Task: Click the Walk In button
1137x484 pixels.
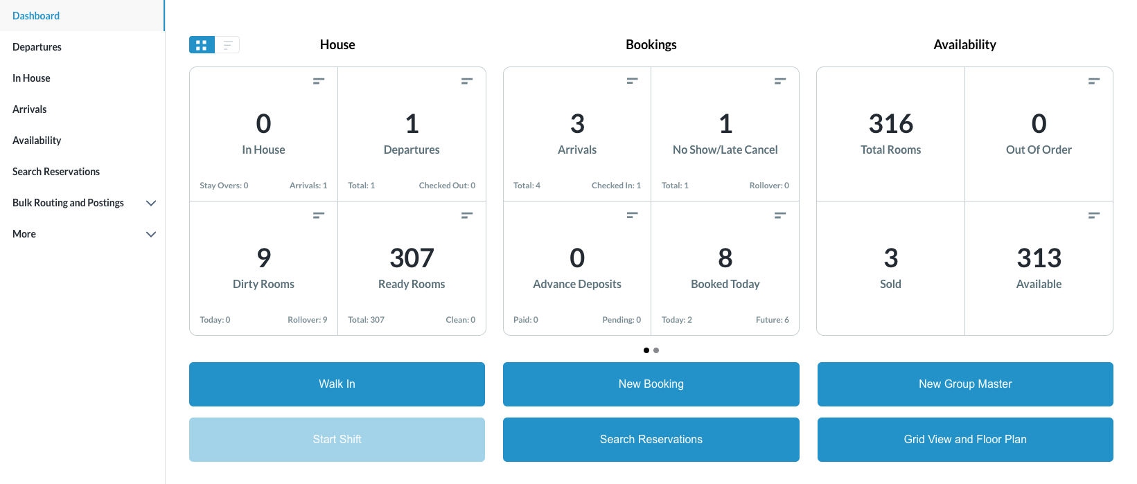Action: coord(337,384)
